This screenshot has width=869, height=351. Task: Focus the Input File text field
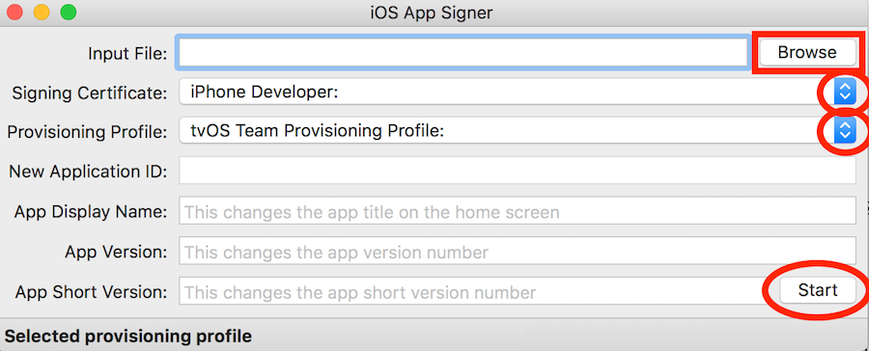463,53
